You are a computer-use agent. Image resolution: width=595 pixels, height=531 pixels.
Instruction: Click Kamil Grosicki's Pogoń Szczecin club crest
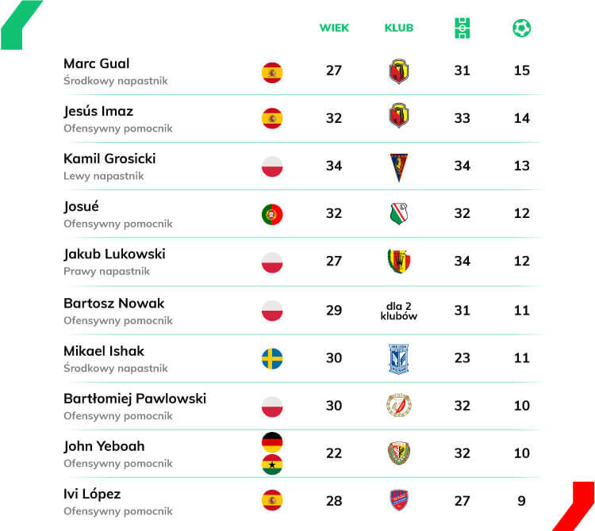click(398, 167)
